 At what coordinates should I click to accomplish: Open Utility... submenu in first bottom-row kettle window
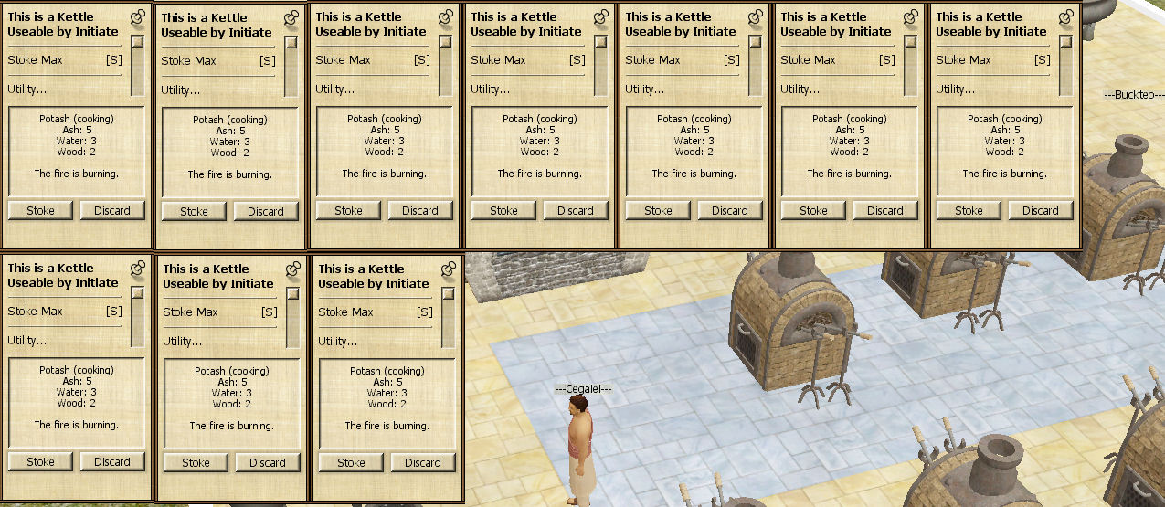[27, 340]
